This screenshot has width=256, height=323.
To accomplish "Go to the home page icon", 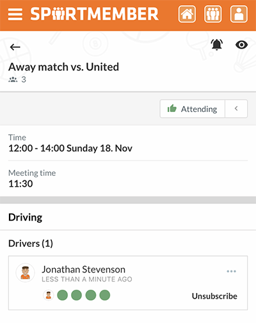I will coord(187,14).
